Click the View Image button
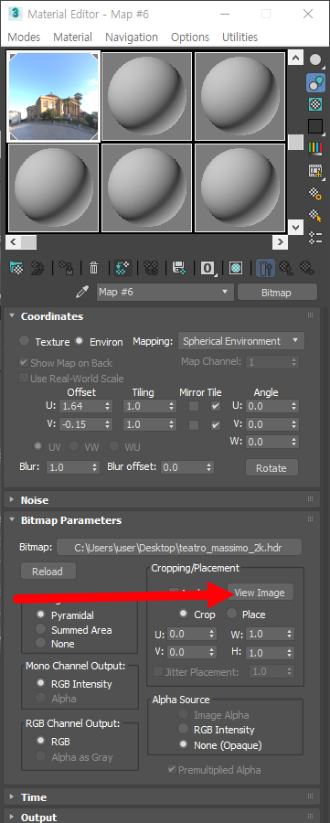The height and width of the screenshot is (823, 330). pos(261,593)
